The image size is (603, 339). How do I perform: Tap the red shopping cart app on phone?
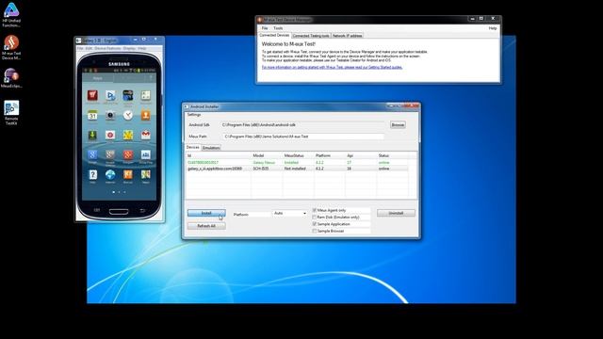click(x=92, y=95)
